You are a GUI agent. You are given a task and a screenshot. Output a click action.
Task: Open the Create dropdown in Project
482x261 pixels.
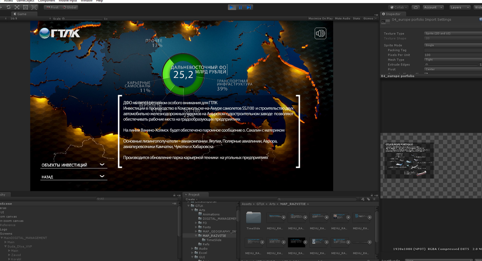192,199
